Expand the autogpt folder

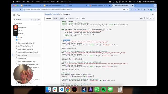tap(14, 37)
